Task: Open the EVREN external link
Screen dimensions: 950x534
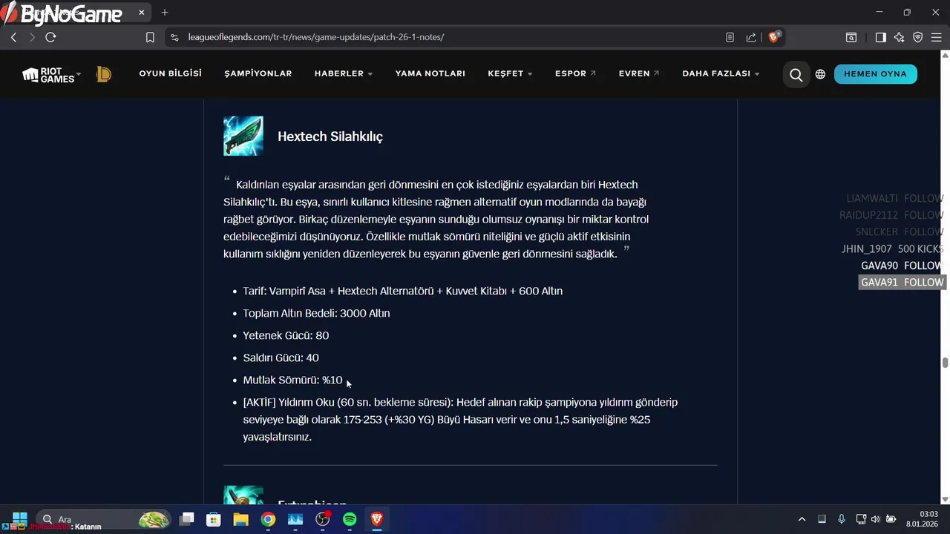Action: click(x=639, y=73)
